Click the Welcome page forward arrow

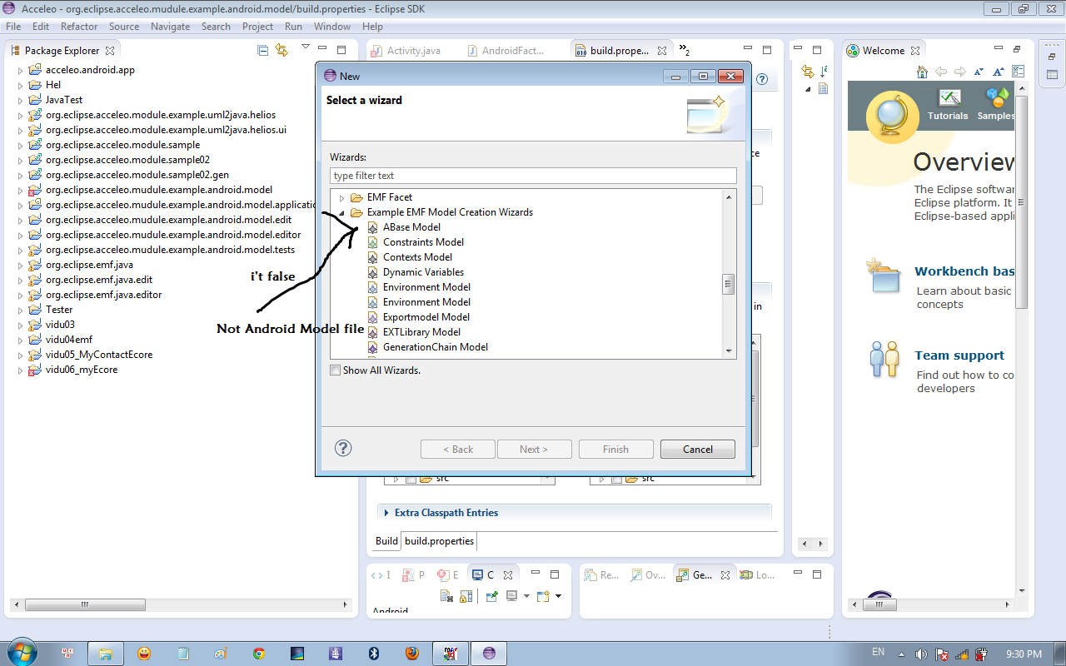960,72
